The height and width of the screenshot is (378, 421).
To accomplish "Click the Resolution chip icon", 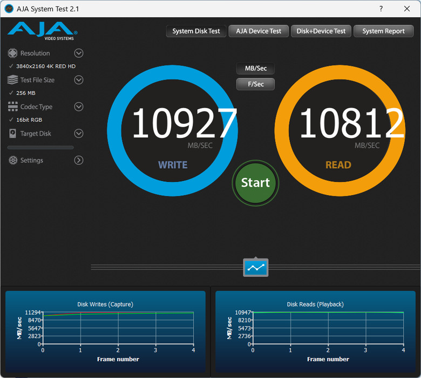I will tap(12, 54).
